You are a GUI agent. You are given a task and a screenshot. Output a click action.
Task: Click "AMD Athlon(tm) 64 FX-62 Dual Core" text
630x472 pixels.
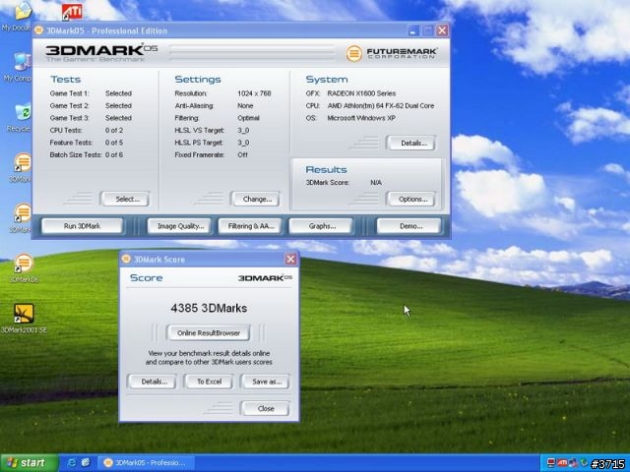(381, 105)
